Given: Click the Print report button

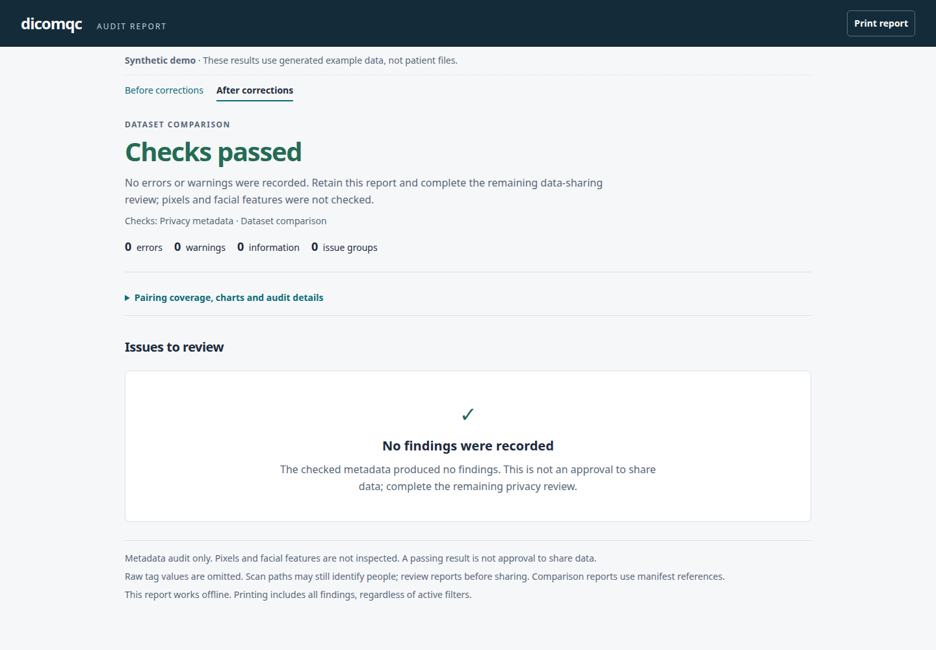Looking at the screenshot, I should pyautogui.click(x=881, y=23).
